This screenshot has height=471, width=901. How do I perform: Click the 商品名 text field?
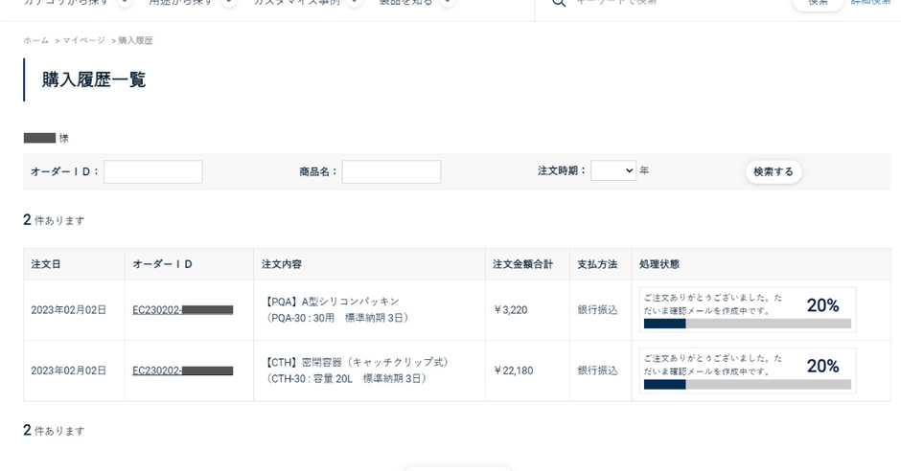391,172
